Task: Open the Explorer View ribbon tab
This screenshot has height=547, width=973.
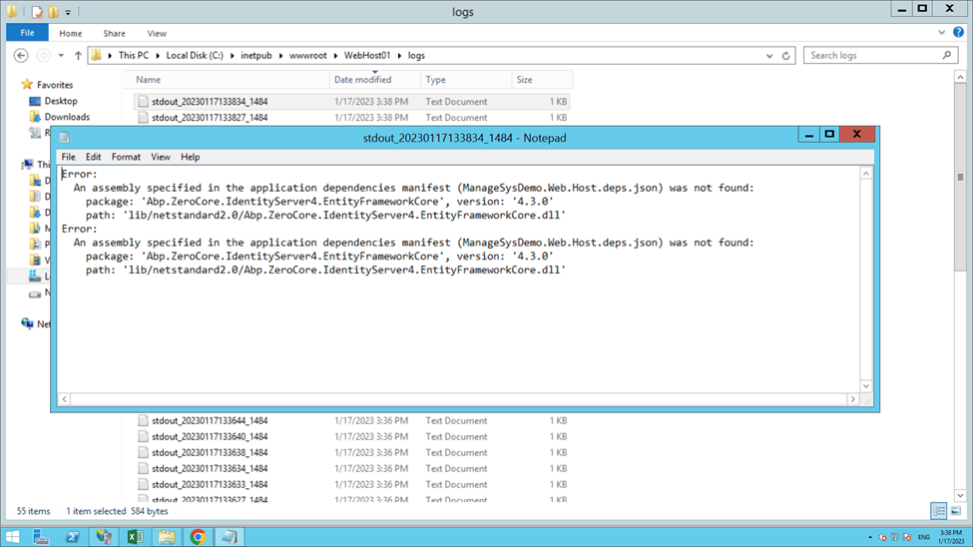Action: (157, 34)
